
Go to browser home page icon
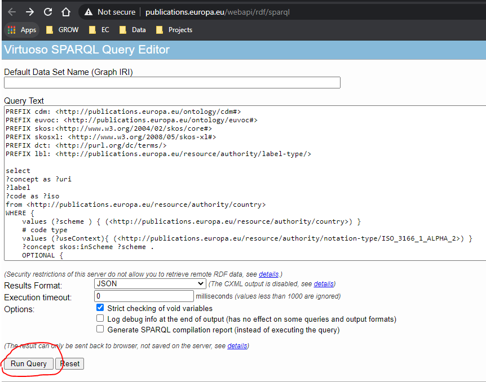click(66, 12)
